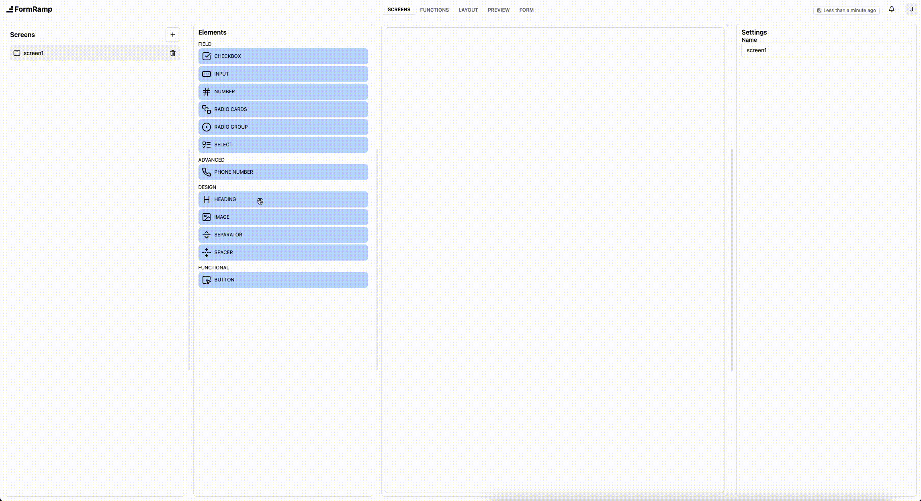Image resolution: width=921 pixels, height=501 pixels.
Task: Click the PHONE NUMBER phone icon
Action: (207, 172)
